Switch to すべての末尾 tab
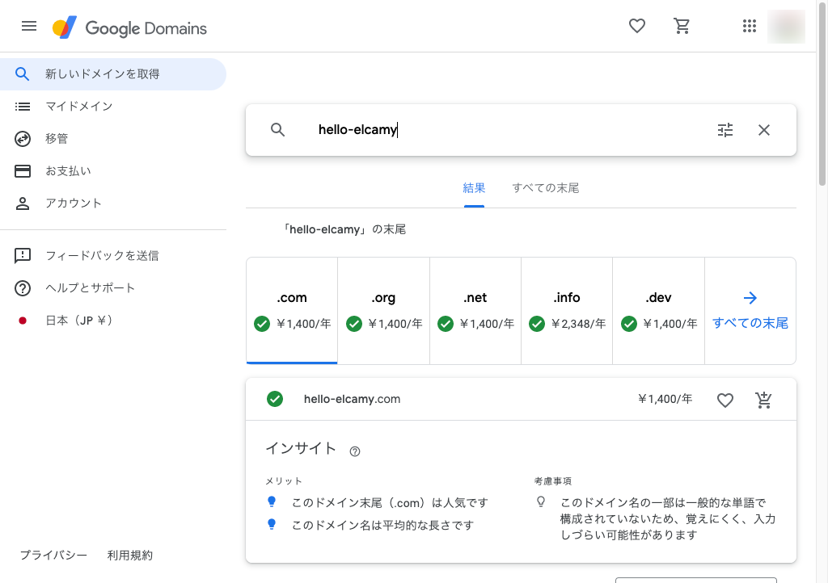828x583 pixels. (545, 188)
